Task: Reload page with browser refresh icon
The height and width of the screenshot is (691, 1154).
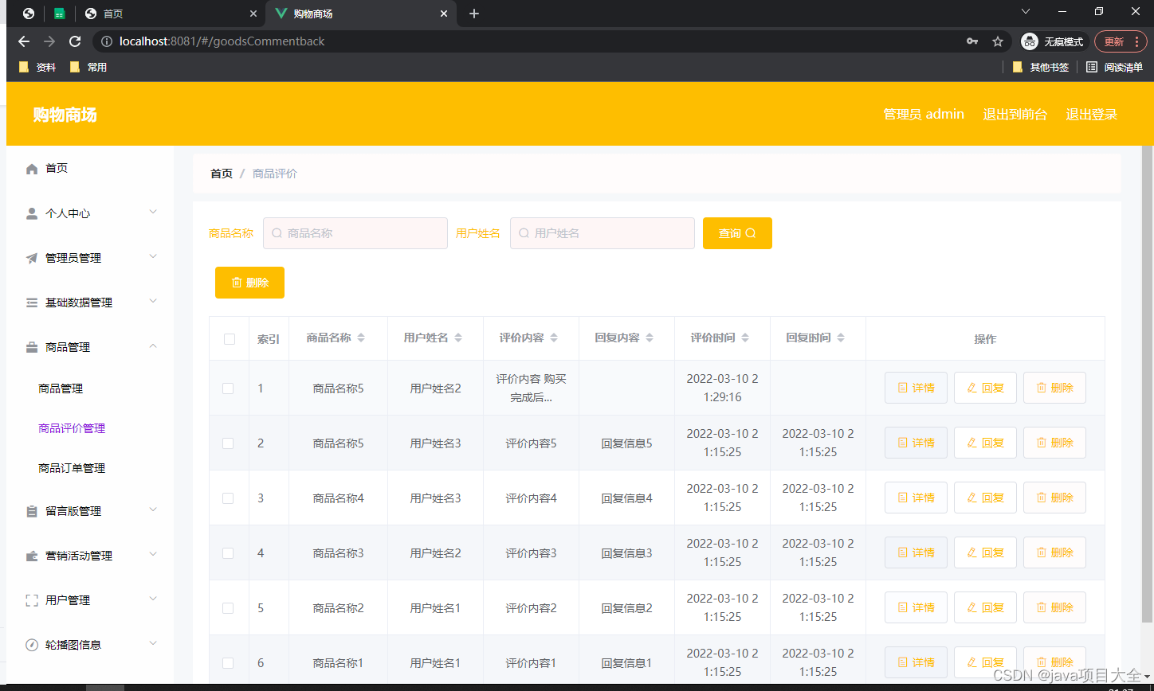Action: 75,41
